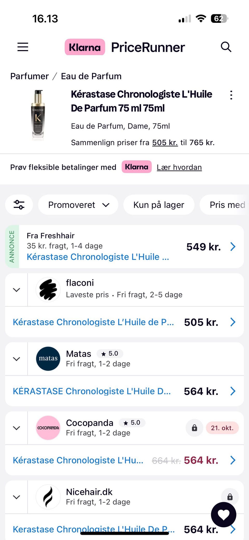
Task: Tap the heart favorite button
Action: [223, 515]
